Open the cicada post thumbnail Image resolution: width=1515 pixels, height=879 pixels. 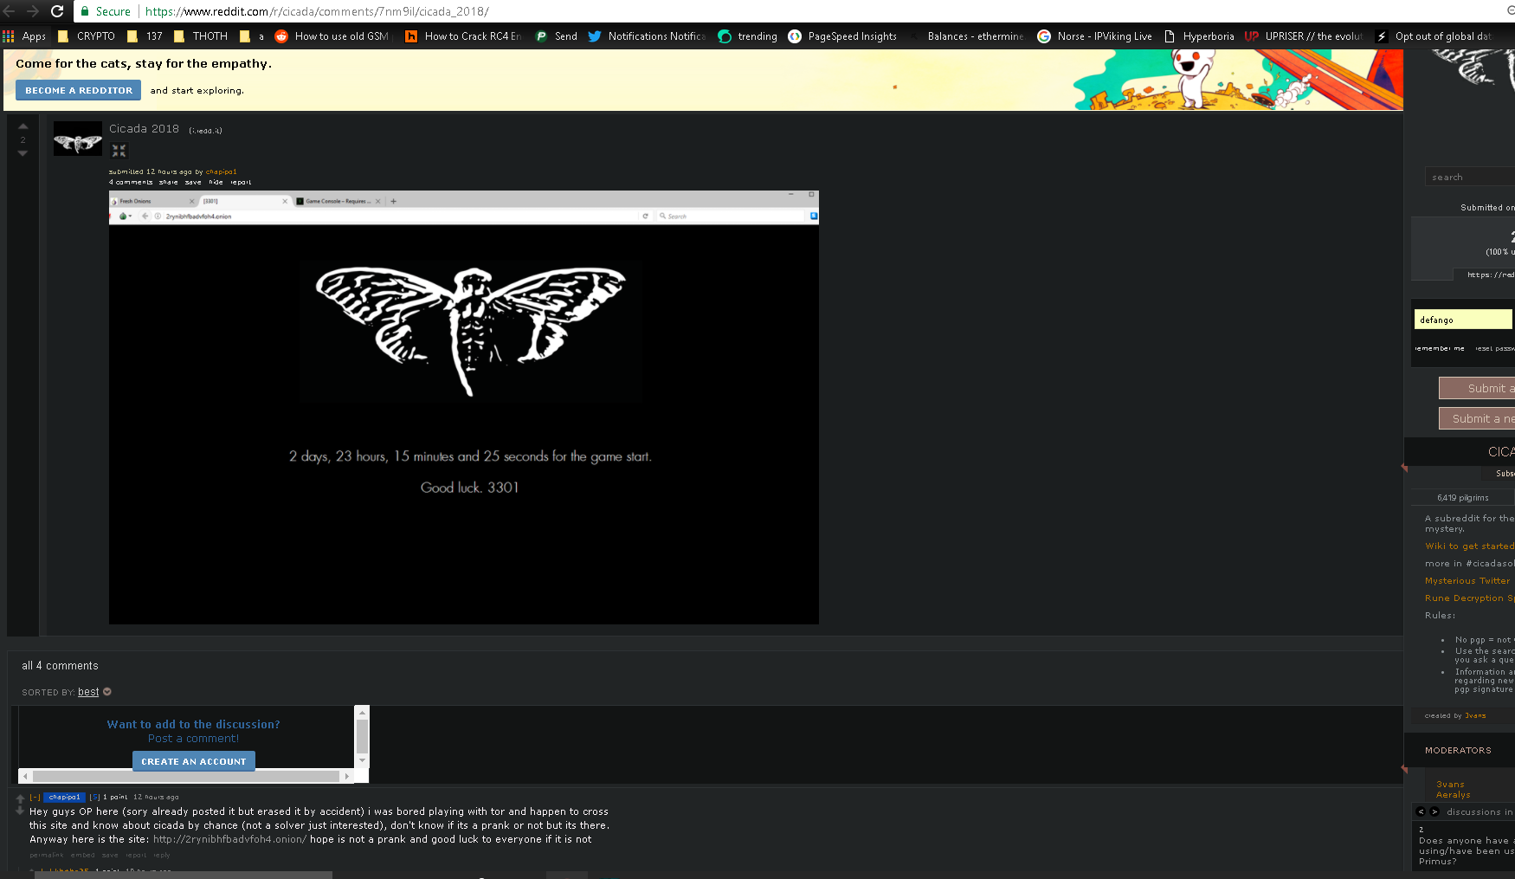point(78,139)
